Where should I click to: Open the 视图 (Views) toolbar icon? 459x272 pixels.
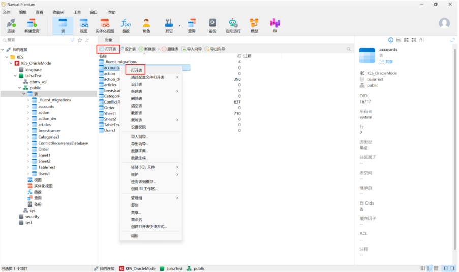pyautogui.click(x=84, y=25)
